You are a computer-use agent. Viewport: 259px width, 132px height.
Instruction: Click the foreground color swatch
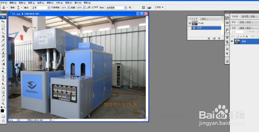(2, 111)
